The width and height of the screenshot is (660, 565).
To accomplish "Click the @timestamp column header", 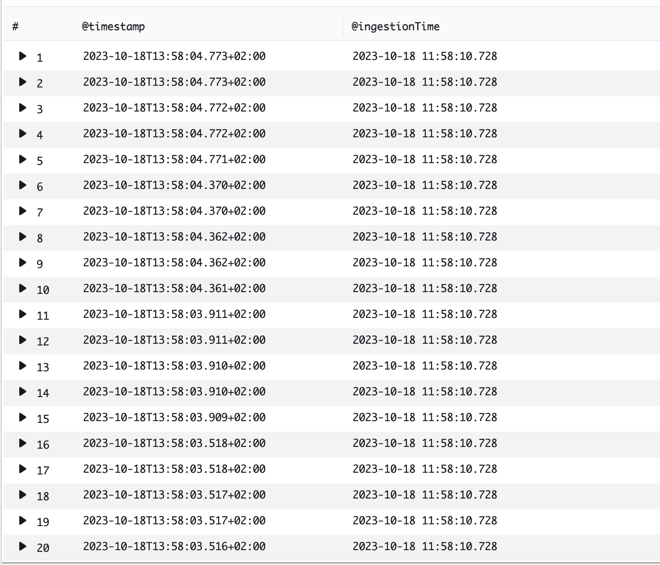I will click(113, 27).
